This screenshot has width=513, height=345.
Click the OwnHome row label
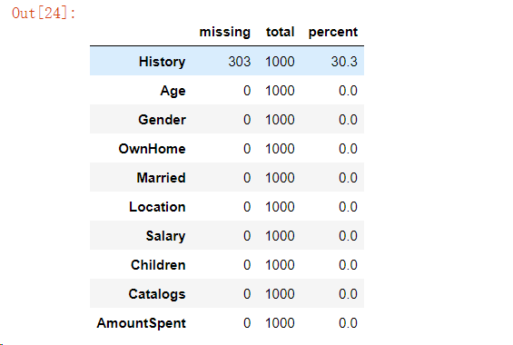pyautogui.click(x=153, y=149)
